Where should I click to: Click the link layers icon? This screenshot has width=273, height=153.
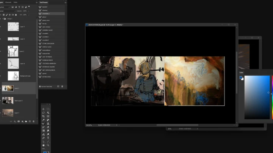[11, 122]
